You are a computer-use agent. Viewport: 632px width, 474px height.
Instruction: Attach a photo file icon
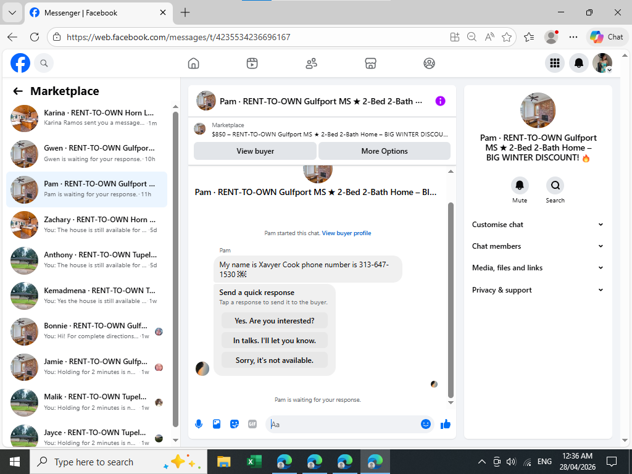tap(217, 424)
